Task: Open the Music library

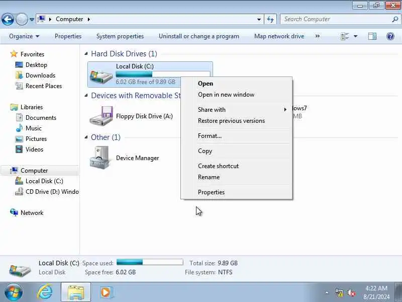Action: click(33, 128)
